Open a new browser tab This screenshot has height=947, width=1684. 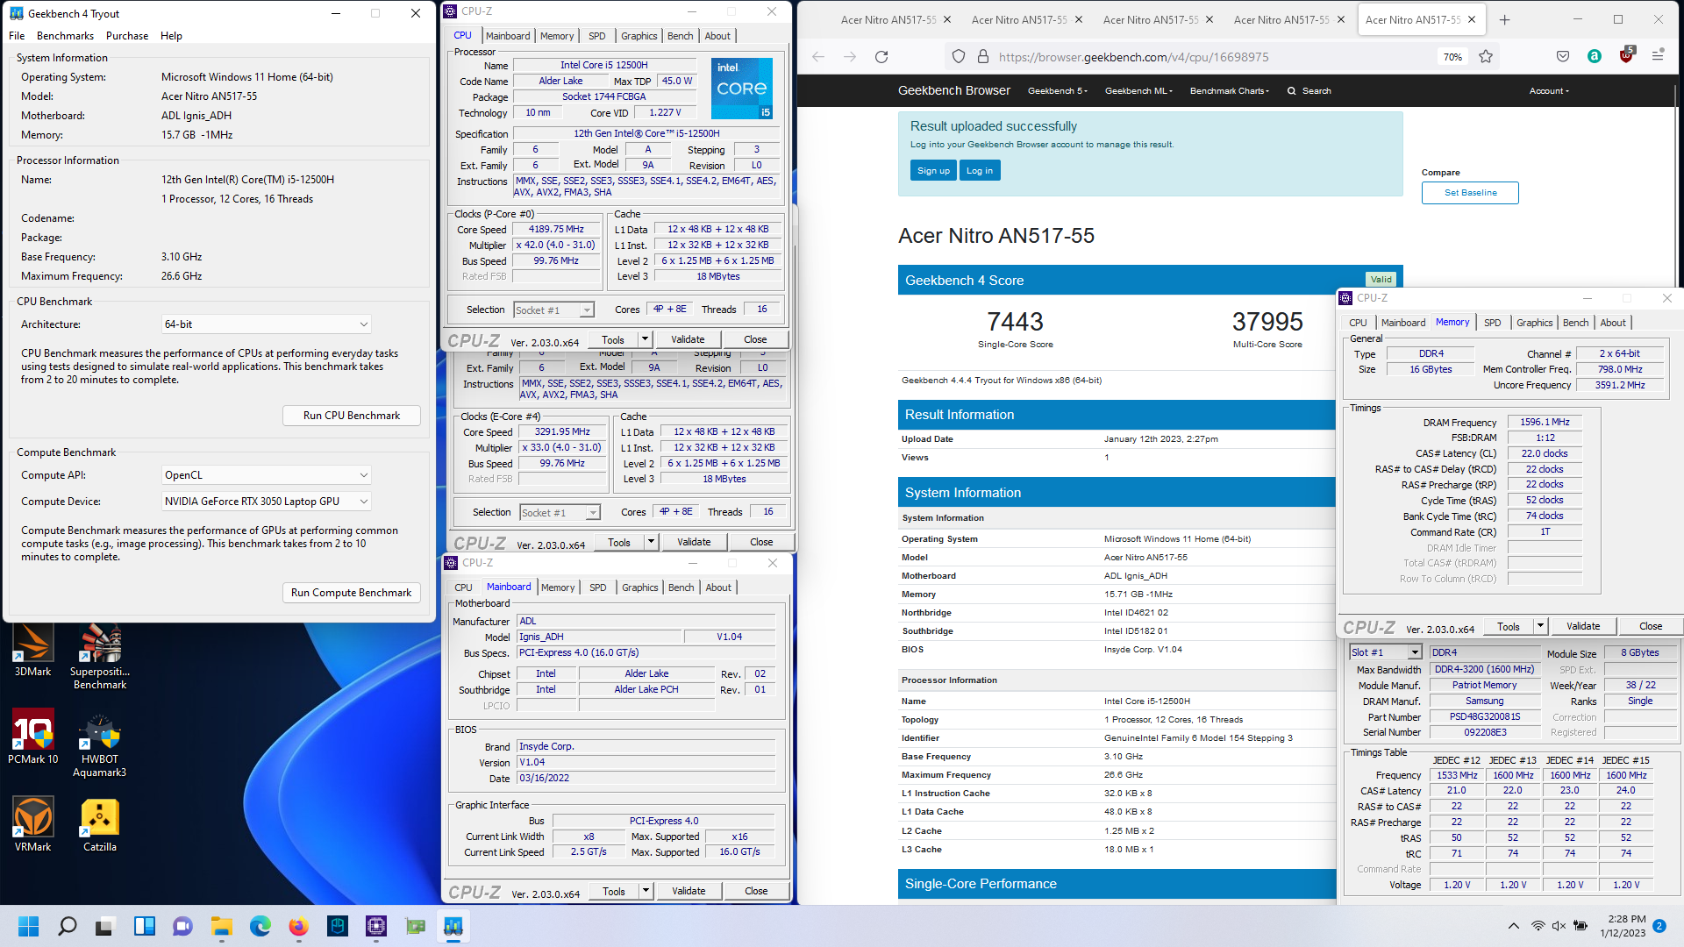(1505, 19)
